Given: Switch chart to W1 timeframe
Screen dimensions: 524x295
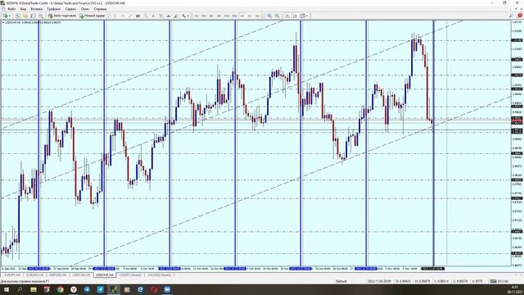Looking at the screenshot, I should tap(250, 16).
